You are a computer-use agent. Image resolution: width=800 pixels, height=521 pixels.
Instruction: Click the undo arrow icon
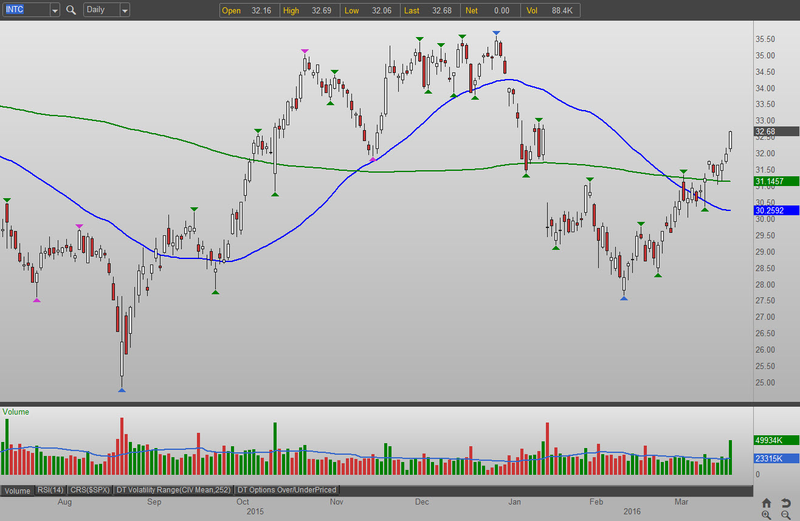point(785,503)
